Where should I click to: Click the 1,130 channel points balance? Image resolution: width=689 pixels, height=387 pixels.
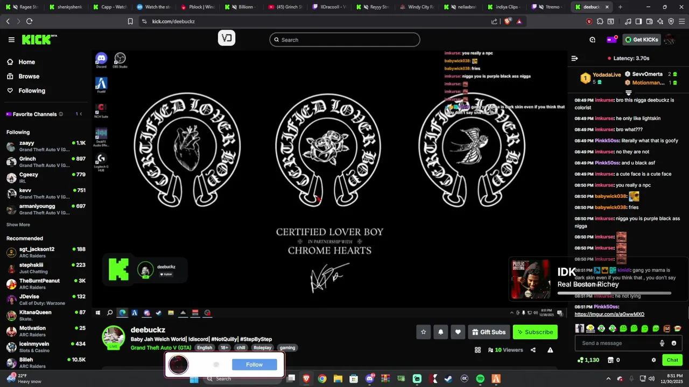point(588,360)
